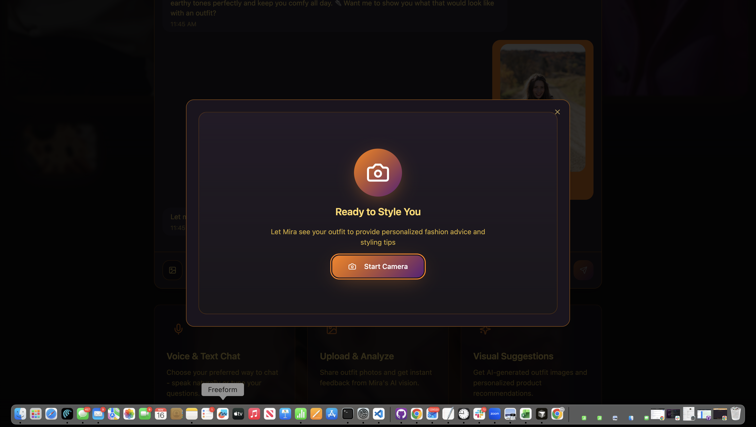Open Microsoft Excel in the dock
The image size is (756, 427).
[526, 414]
